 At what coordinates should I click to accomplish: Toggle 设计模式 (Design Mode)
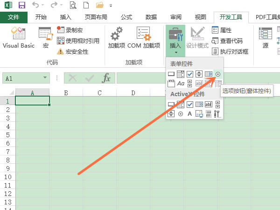point(197,38)
